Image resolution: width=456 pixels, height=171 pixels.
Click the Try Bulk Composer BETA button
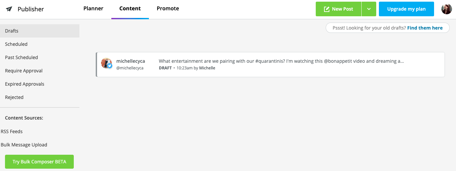39,162
